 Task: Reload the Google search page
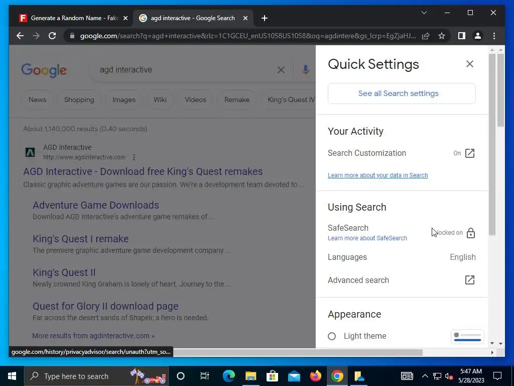[52, 36]
